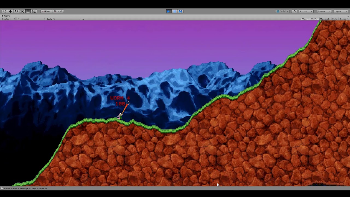Open the Display 1 dropdown
Viewport: 350px width, 197px height.
tap(8, 19)
